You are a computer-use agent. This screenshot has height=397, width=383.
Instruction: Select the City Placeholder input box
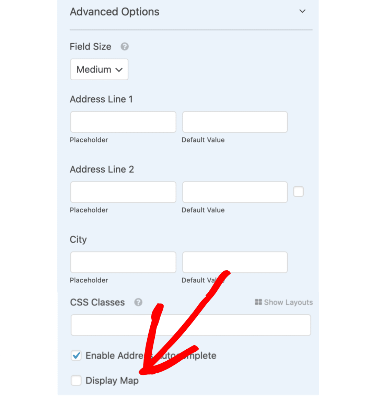(123, 262)
